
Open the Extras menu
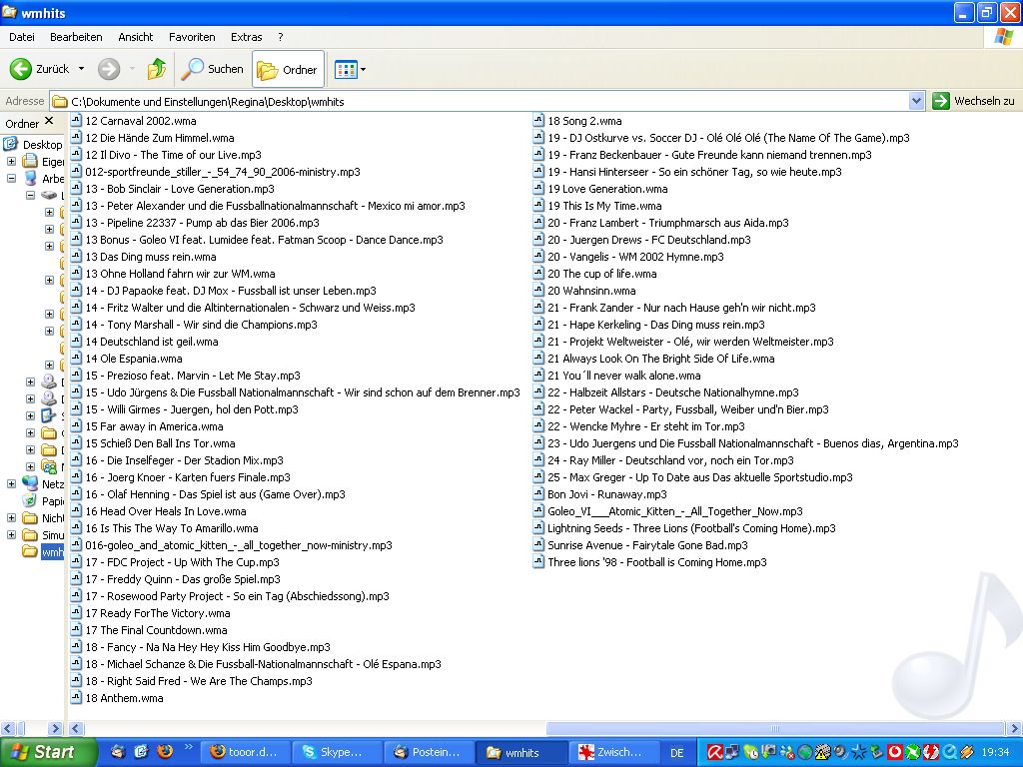click(246, 37)
